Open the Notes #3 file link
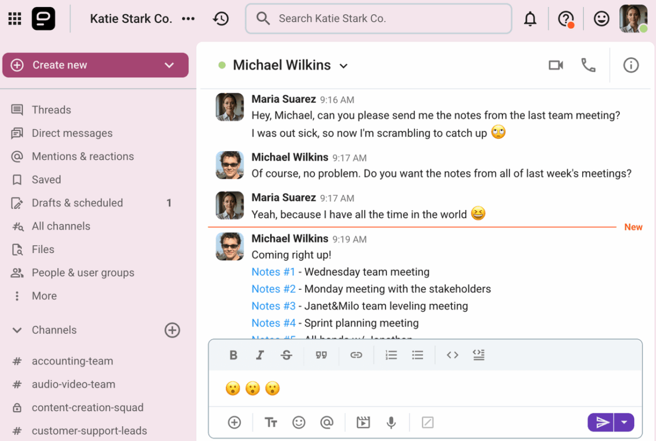The height and width of the screenshot is (441, 656). 274,306
